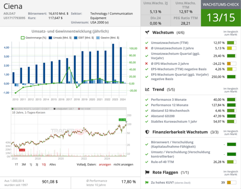Toggle Gewinnmarge [%] legend entry

click(33, 38)
